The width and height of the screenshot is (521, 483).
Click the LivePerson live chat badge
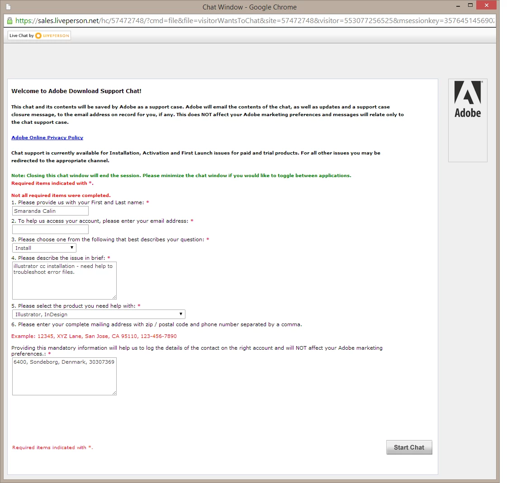pyautogui.click(x=39, y=36)
